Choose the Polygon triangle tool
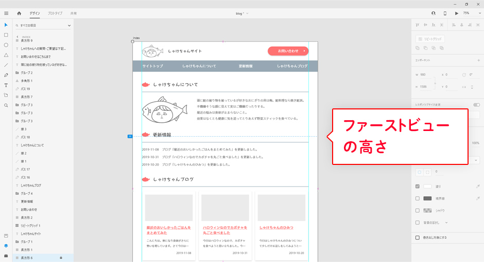This screenshot has height=262, width=484. pyautogui.click(x=6, y=55)
